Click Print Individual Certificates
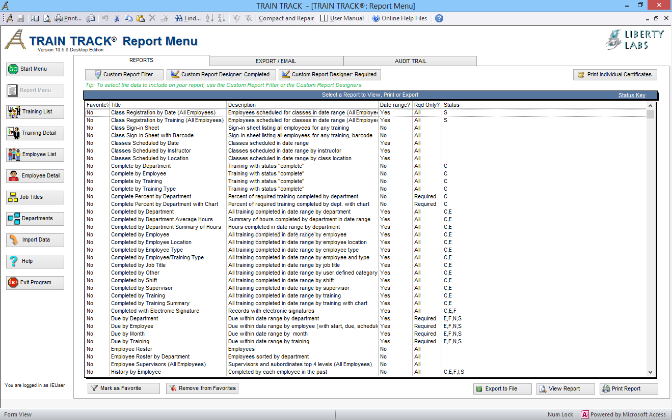The image size is (672, 420). coord(615,75)
